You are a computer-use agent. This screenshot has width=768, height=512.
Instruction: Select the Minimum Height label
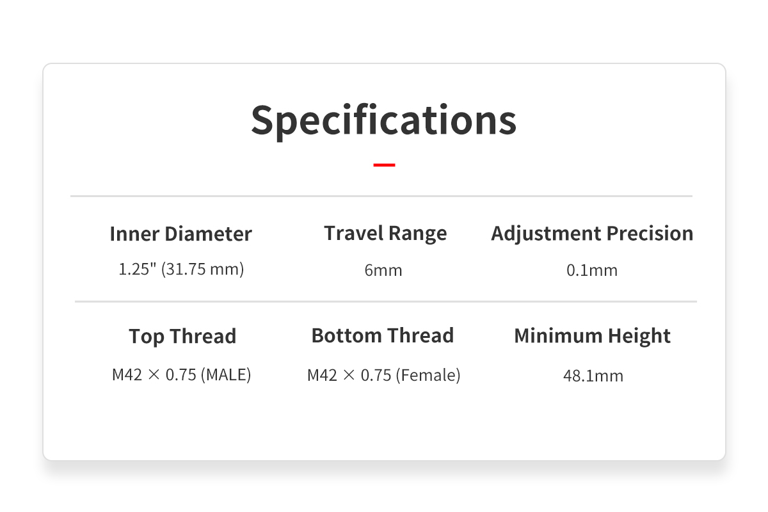(592, 336)
